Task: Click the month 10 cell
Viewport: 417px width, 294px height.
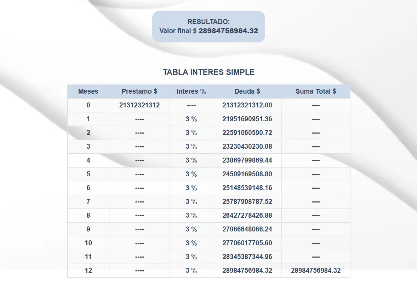Action: pyautogui.click(x=88, y=243)
